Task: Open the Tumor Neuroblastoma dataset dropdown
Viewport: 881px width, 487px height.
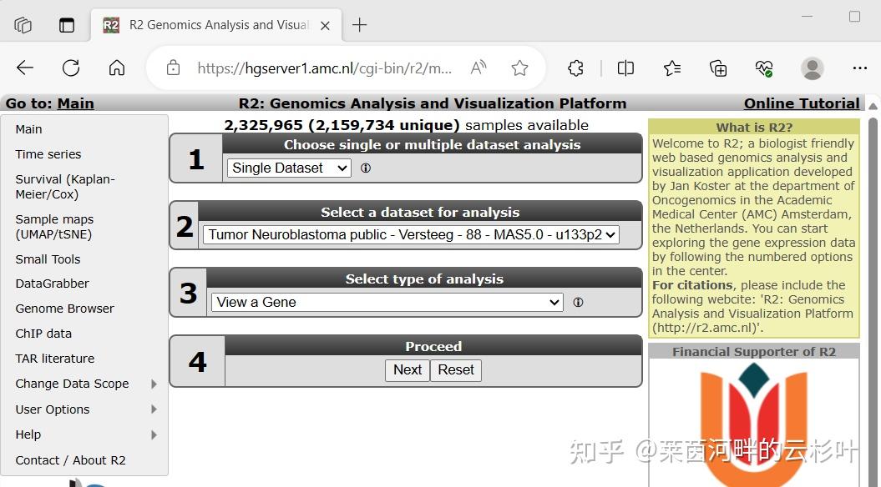Action: 408,234
